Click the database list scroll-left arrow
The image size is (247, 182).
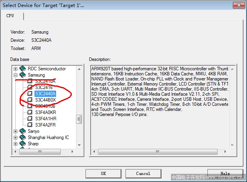15,152
